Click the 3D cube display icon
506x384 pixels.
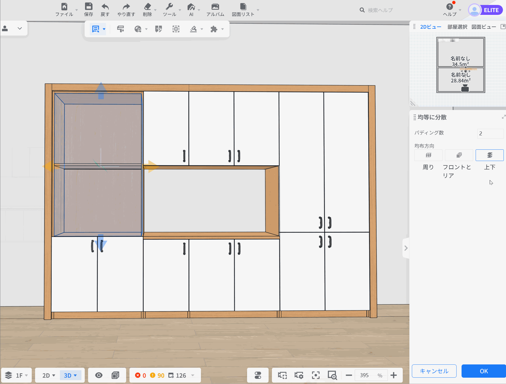[x=115, y=375]
